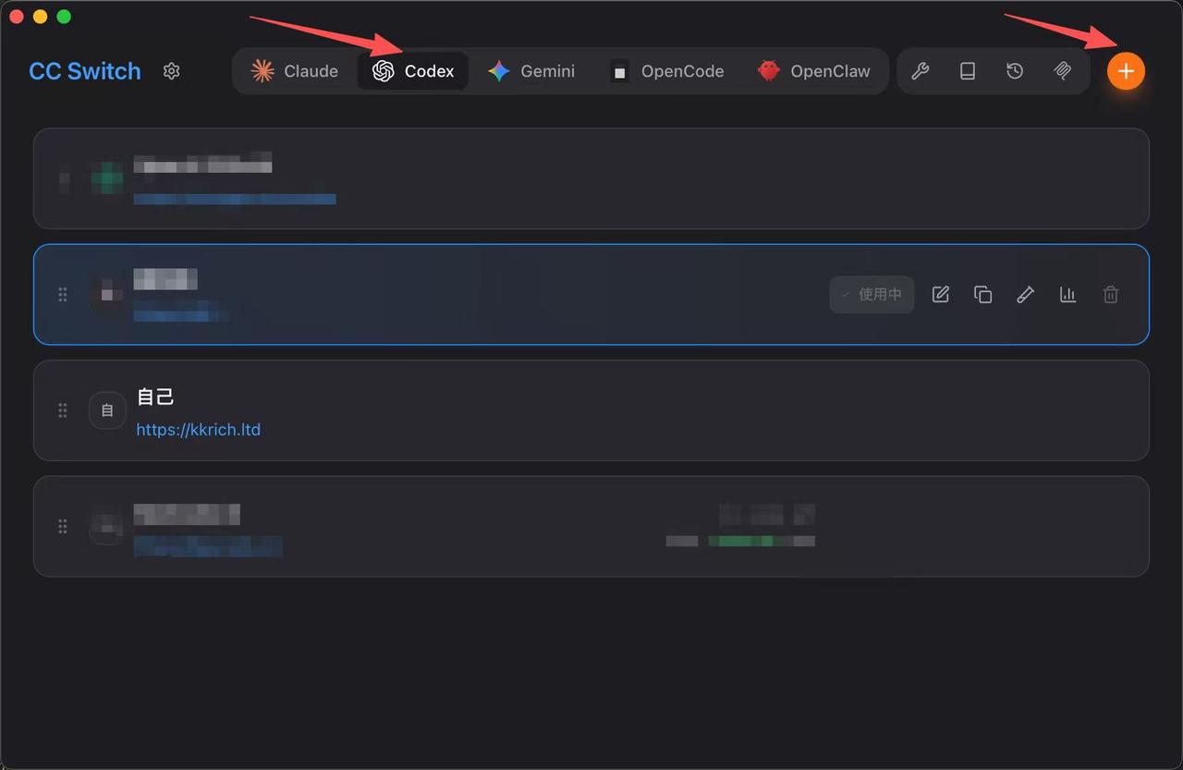Switch to the OpenClaw tab
This screenshot has width=1183, height=770.
pos(813,71)
